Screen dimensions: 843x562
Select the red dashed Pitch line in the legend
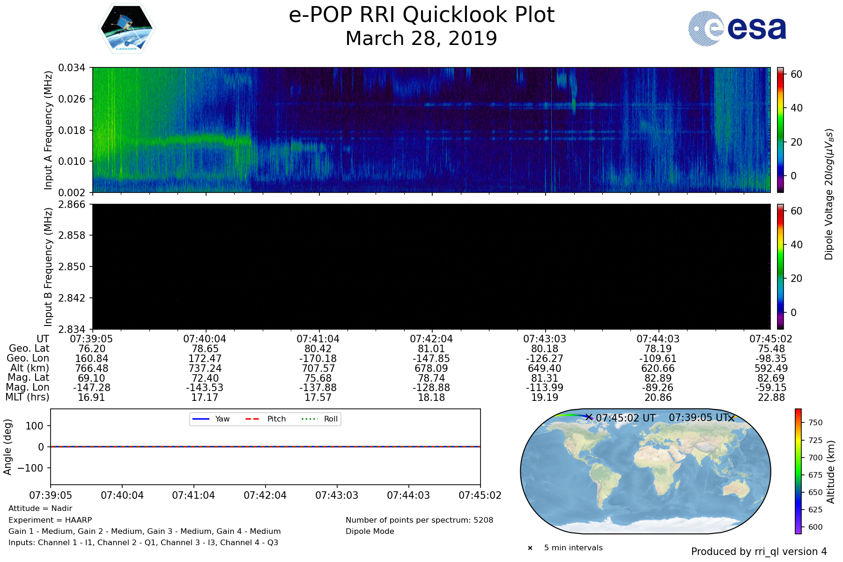(252, 419)
